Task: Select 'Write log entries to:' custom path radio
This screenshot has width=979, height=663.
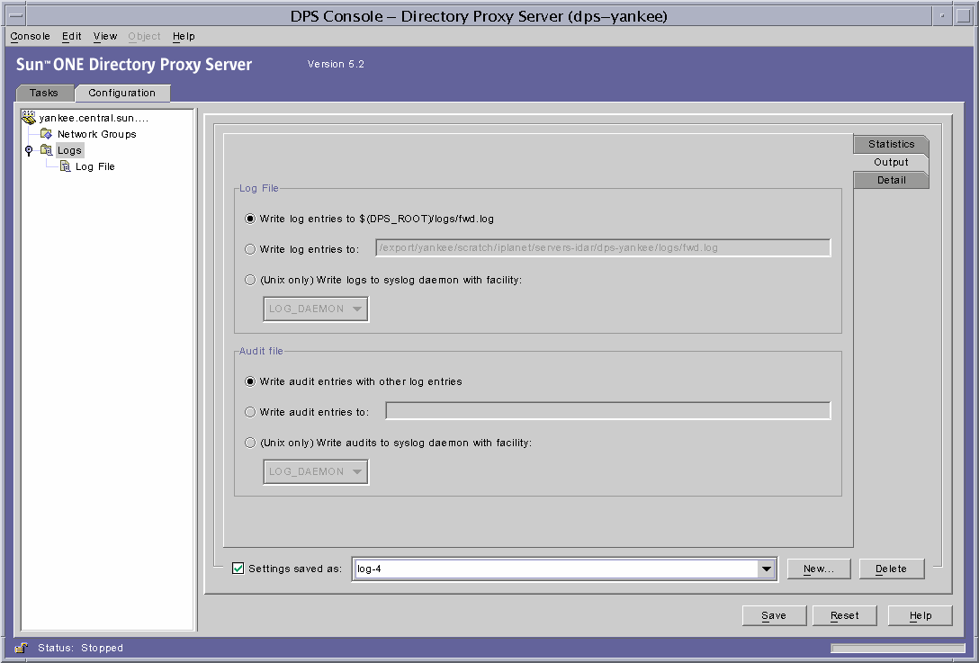Action: coord(250,249)
